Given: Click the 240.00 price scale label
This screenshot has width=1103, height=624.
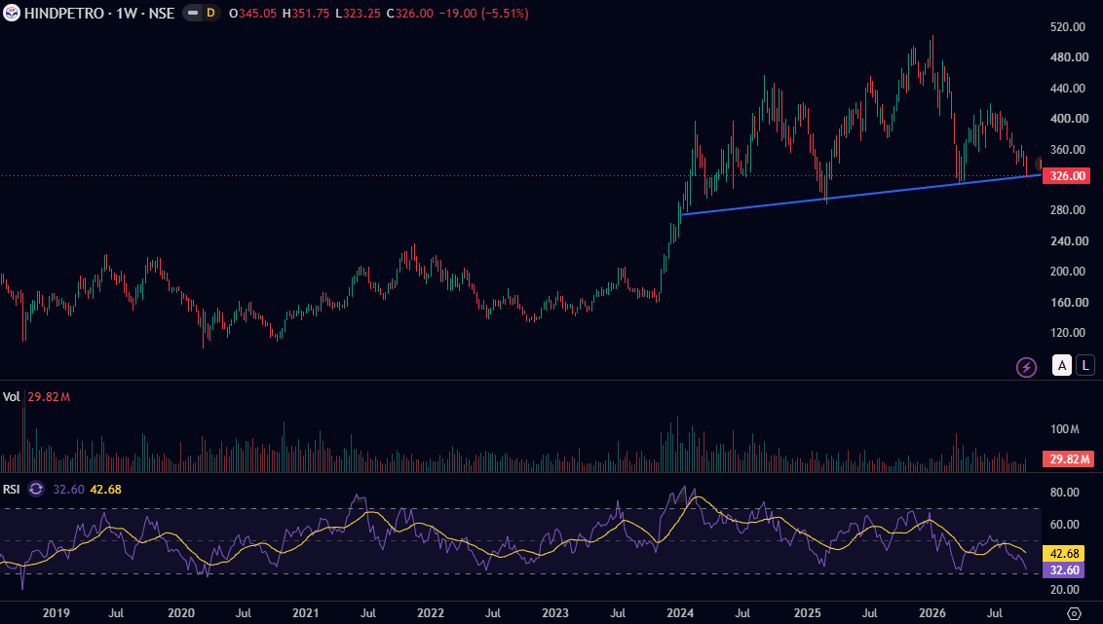Looking at the screenshot, I should [1069, 241].
